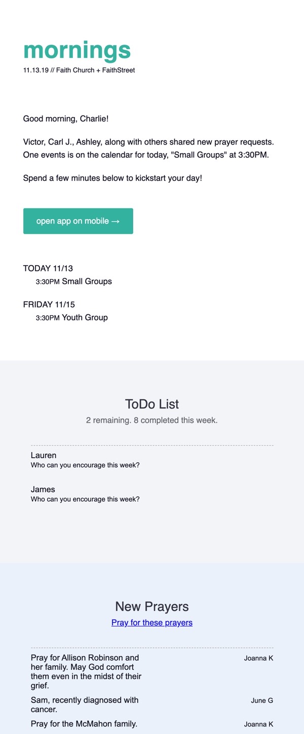Click the 'Good morning, Charlie!' greeting

(66, 119)
